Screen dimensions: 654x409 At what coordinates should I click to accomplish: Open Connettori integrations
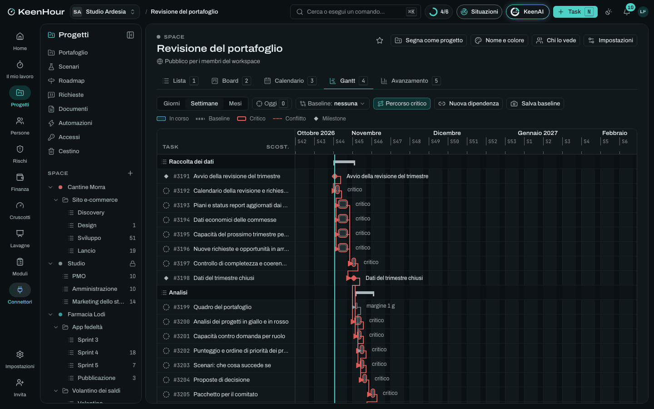pyautogui.click(x=20, y=295)
